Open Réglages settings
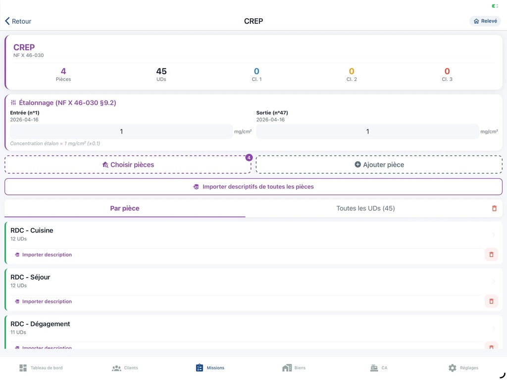This screenshot has width=507, height=380. pos(463,368)
